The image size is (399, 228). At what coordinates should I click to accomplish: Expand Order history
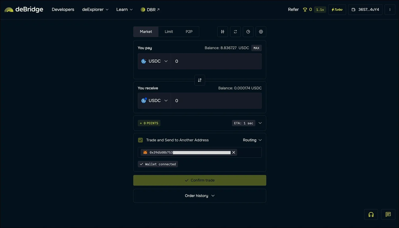tap(200, 196)
